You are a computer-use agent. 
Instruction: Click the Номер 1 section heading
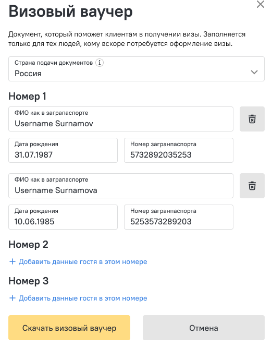[x=27, y=96]
